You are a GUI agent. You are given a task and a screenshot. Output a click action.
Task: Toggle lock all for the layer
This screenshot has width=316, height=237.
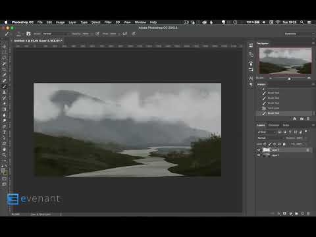click(x=284, y=144)
